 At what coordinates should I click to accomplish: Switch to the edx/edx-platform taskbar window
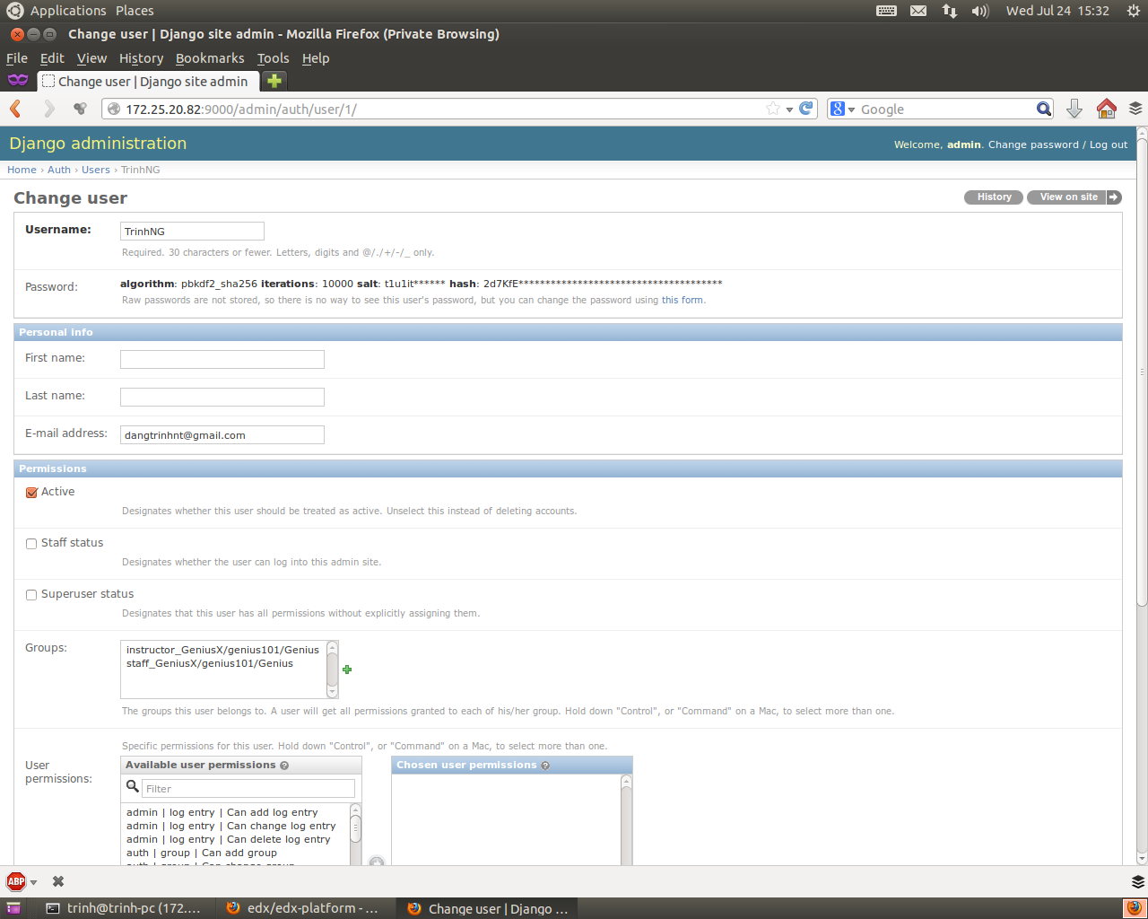point(303,908)
